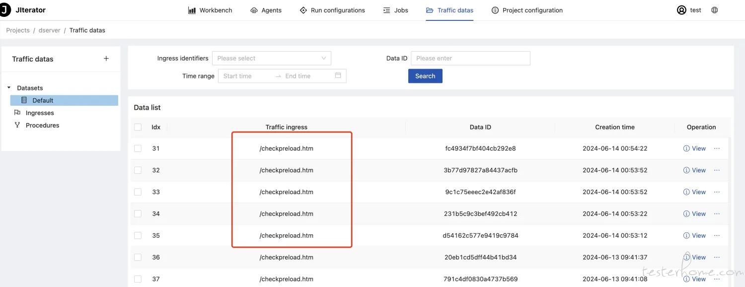Viewport: 745px width, 287px height.
Task: Click the JIterator logo icon
Action: tap(4, 10)
